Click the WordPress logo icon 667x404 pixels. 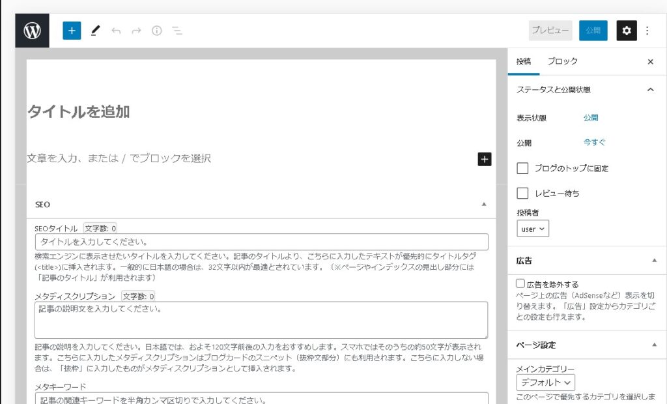point(32,31)
